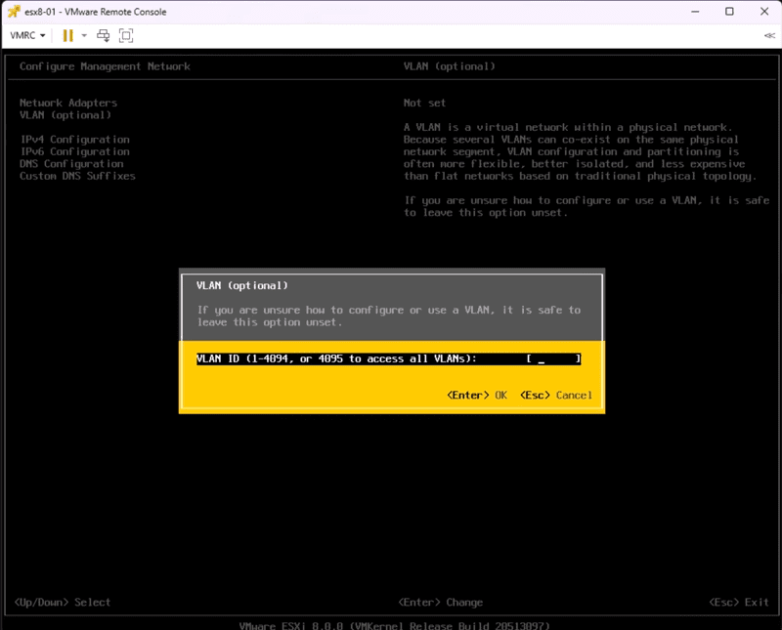
Task: Click 'Configure Management Network' heading
Action: coord(105,66)
